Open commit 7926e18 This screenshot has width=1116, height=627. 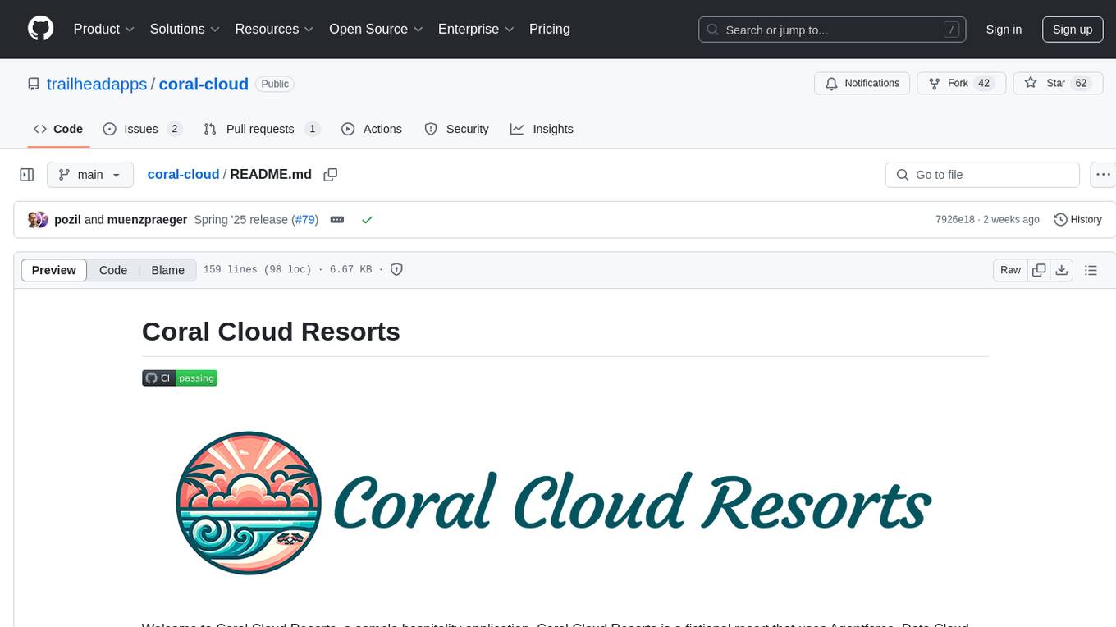pyautogui.click(x=955, y=219)
